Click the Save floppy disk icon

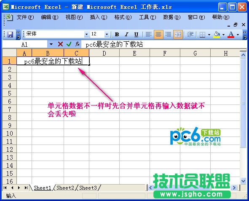pos(10,34)
